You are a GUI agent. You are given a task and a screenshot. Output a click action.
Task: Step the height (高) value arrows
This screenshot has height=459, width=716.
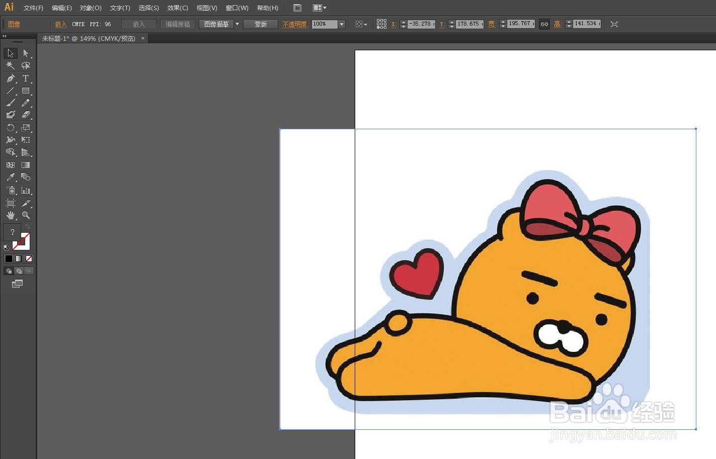click(x=569, y=24)
